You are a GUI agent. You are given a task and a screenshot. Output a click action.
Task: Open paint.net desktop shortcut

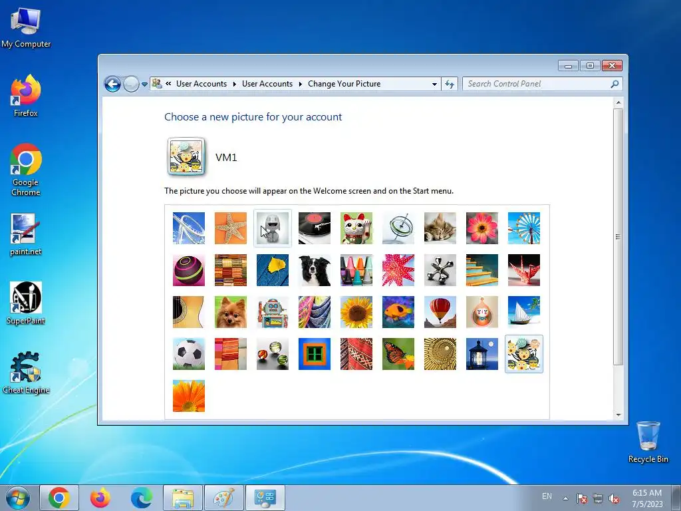pyautogui.click(x=26, y=235)
